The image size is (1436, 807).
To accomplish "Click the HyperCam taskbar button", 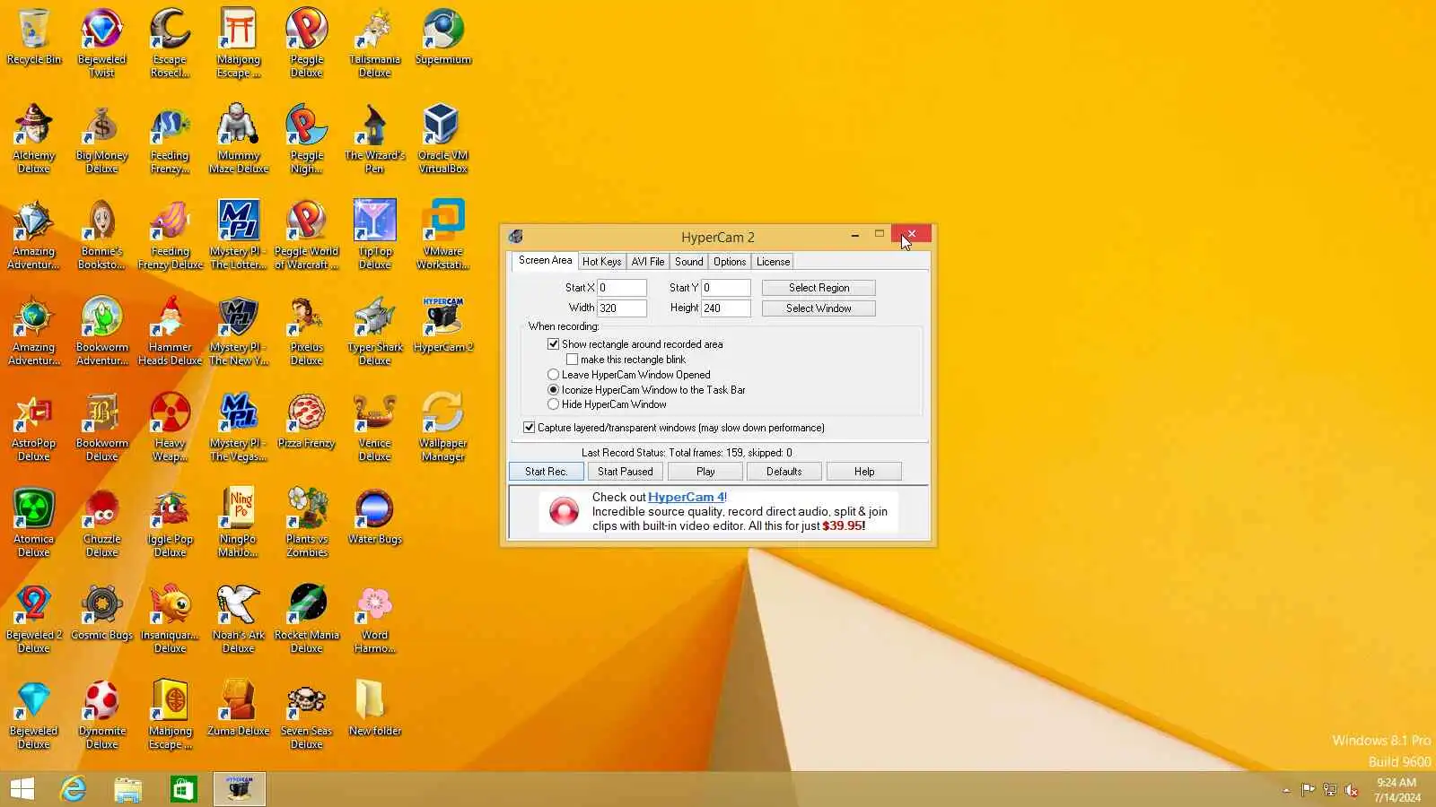I will click(240, 789).
